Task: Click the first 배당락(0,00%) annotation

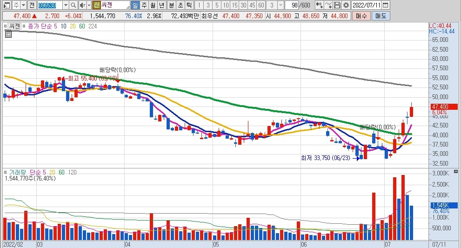Action: click(x=118, y=70)
